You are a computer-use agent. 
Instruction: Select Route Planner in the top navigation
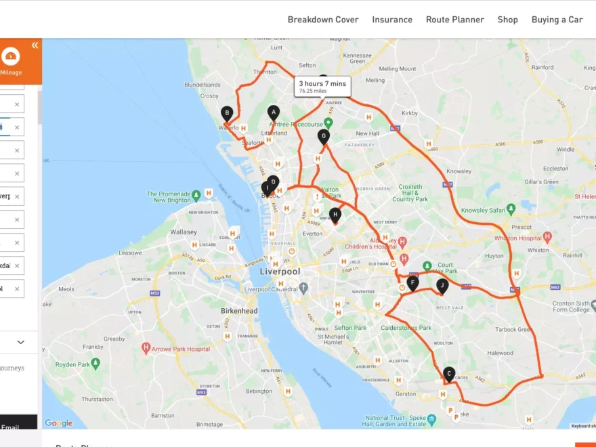point(454,20)
